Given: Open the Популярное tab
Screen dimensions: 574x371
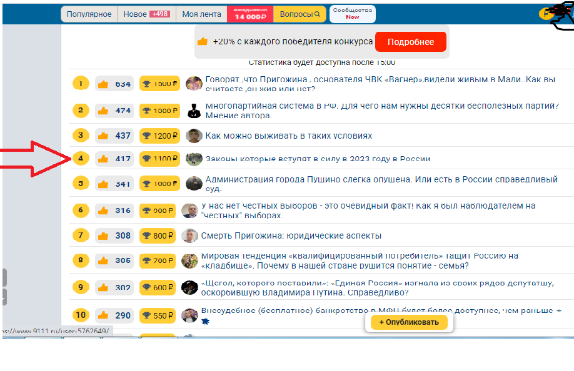Looking at the screenshot, I should point(89,14).
